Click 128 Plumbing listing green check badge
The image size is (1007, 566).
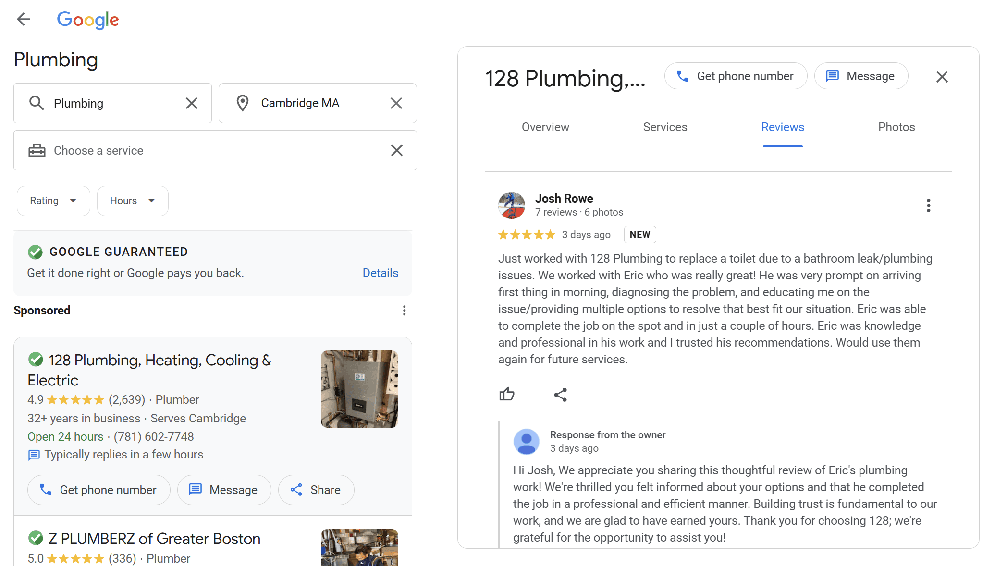(36, 360)
